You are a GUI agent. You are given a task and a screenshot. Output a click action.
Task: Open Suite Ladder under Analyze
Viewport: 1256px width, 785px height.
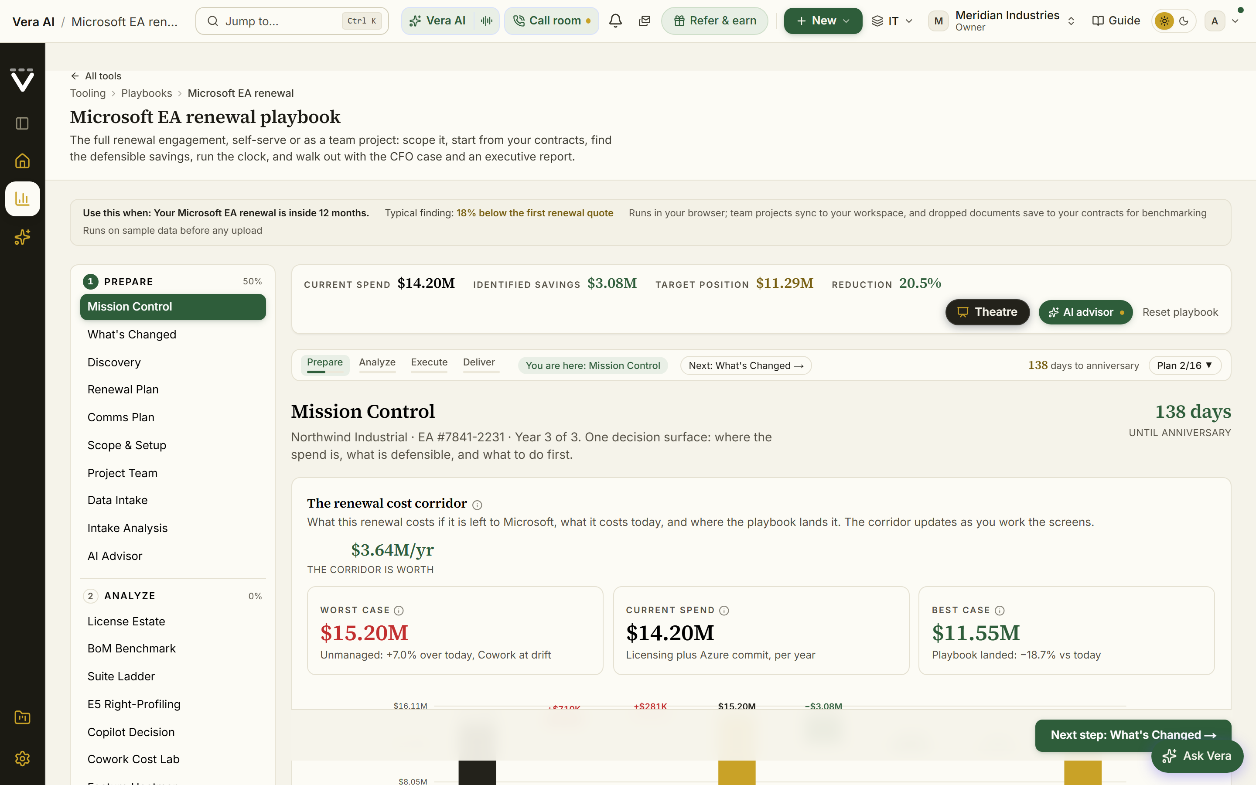[173, 676]
